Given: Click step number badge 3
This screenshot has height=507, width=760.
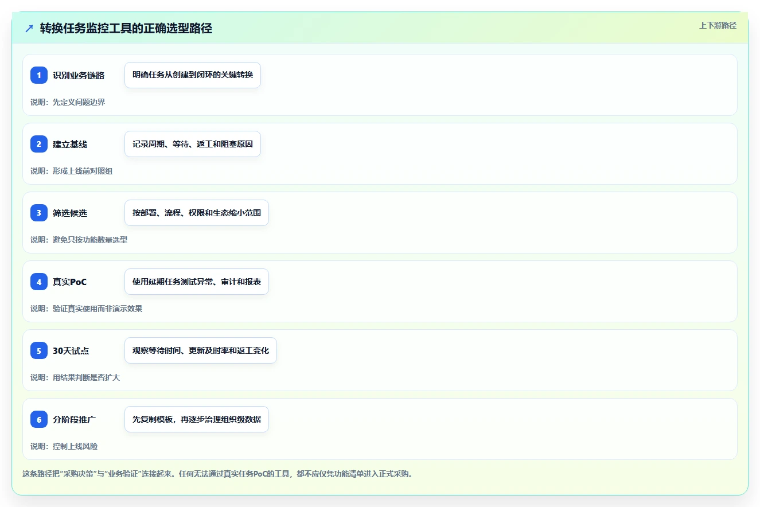Looking at the screenshot, I should tap(39, 213).
